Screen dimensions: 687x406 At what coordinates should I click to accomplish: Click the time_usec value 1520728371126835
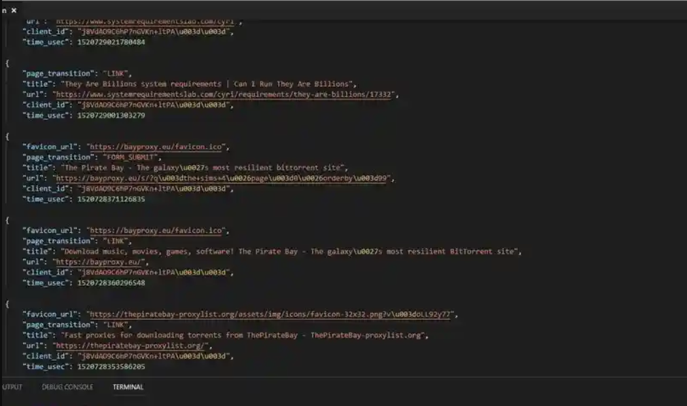pos(111,200)
